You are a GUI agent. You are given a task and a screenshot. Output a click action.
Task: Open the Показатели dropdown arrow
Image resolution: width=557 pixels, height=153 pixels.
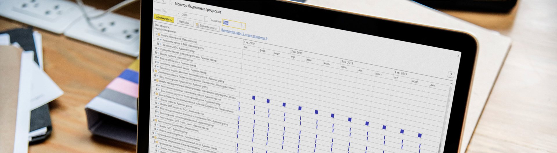pyautogui.click(x=243, y=26)
